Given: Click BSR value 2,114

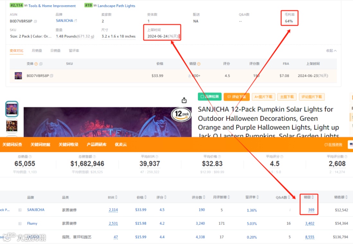Looking at the screenshot, I should click(113, 210).
